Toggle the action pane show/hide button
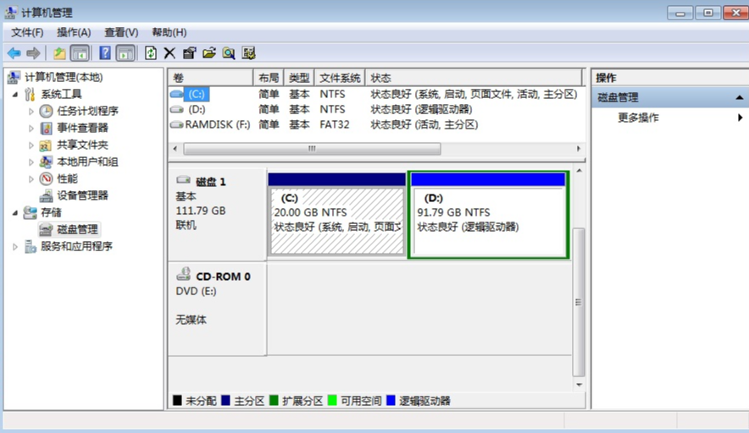Screen dimensions: 749x433 (125, 53)
